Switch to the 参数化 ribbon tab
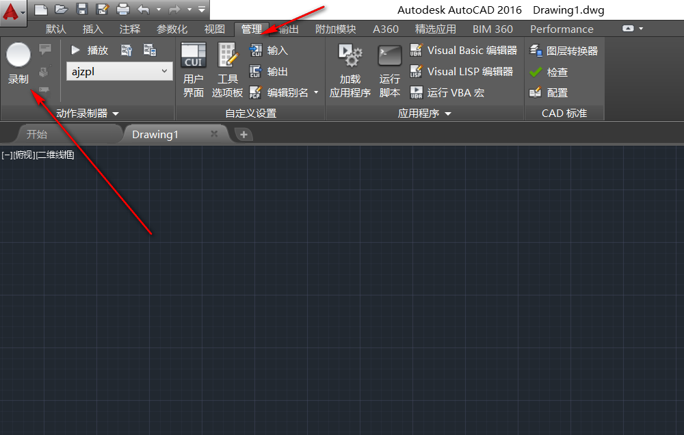This screenshot has width=684, height=435. [x=172, y=29]
